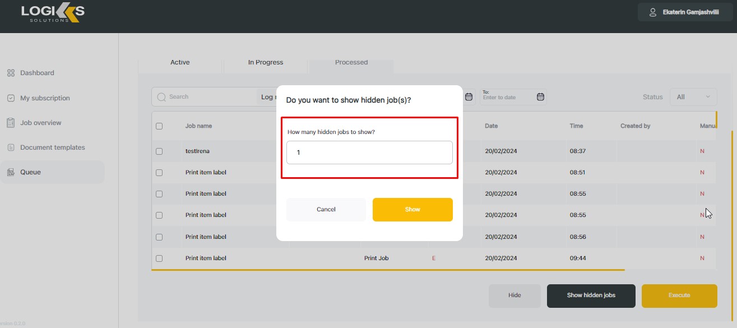Viewport: 737px width, 328px height.
Task: Check the testIrena job checkbox
Action: [x=159, y=151]
